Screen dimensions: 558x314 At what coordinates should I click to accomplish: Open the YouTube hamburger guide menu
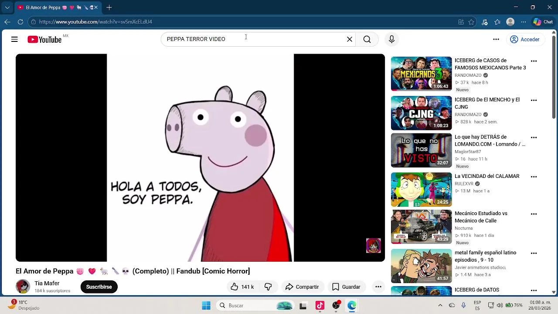coord(14,39)
